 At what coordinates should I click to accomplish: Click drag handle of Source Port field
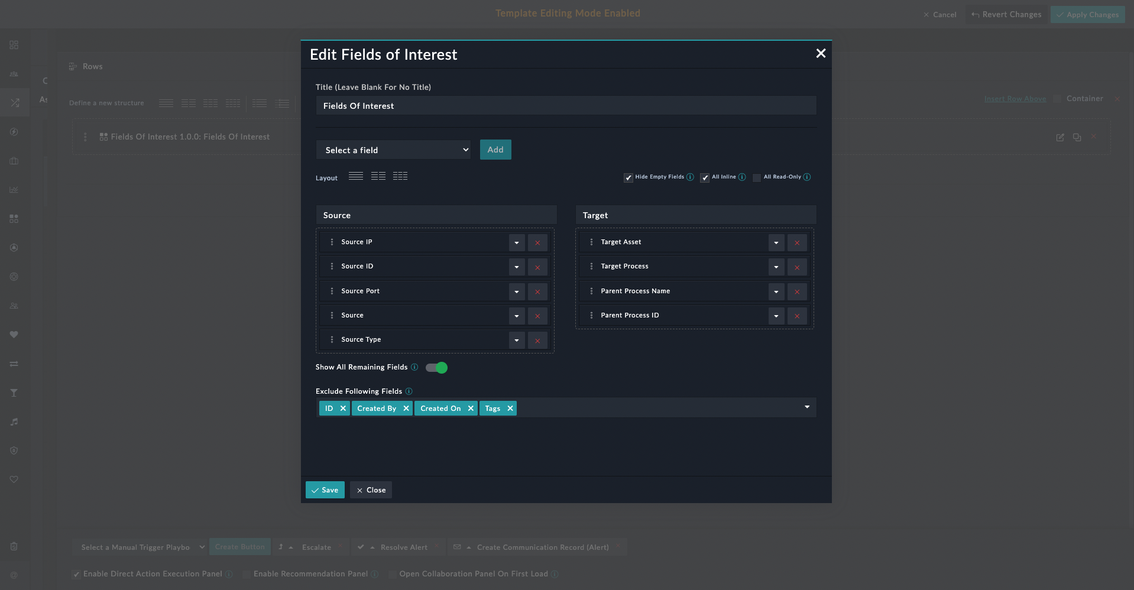332,291
